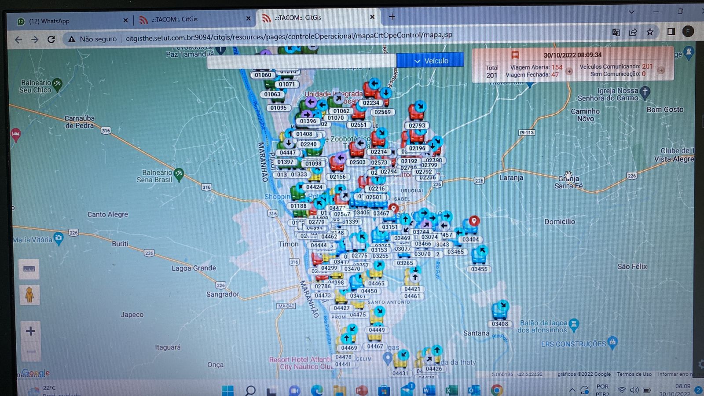Zoom out on the map

pyautogui.click(x=31, y=352)
